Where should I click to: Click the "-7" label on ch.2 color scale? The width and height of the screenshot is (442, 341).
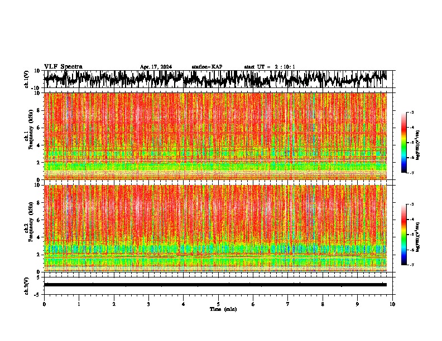412,265
